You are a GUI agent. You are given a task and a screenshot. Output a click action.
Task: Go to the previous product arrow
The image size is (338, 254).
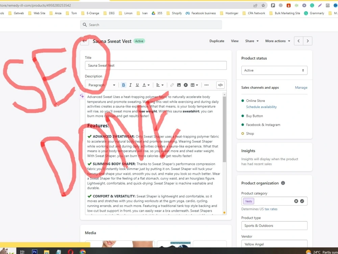tap(298, 41)
